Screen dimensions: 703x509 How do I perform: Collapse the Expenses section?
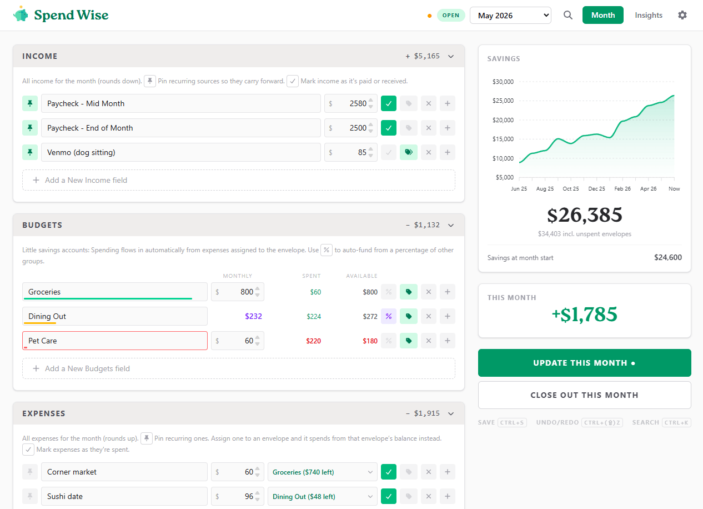point(451,413)
